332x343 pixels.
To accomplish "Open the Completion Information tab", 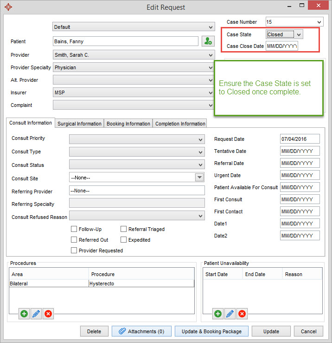I will point(180,124).
